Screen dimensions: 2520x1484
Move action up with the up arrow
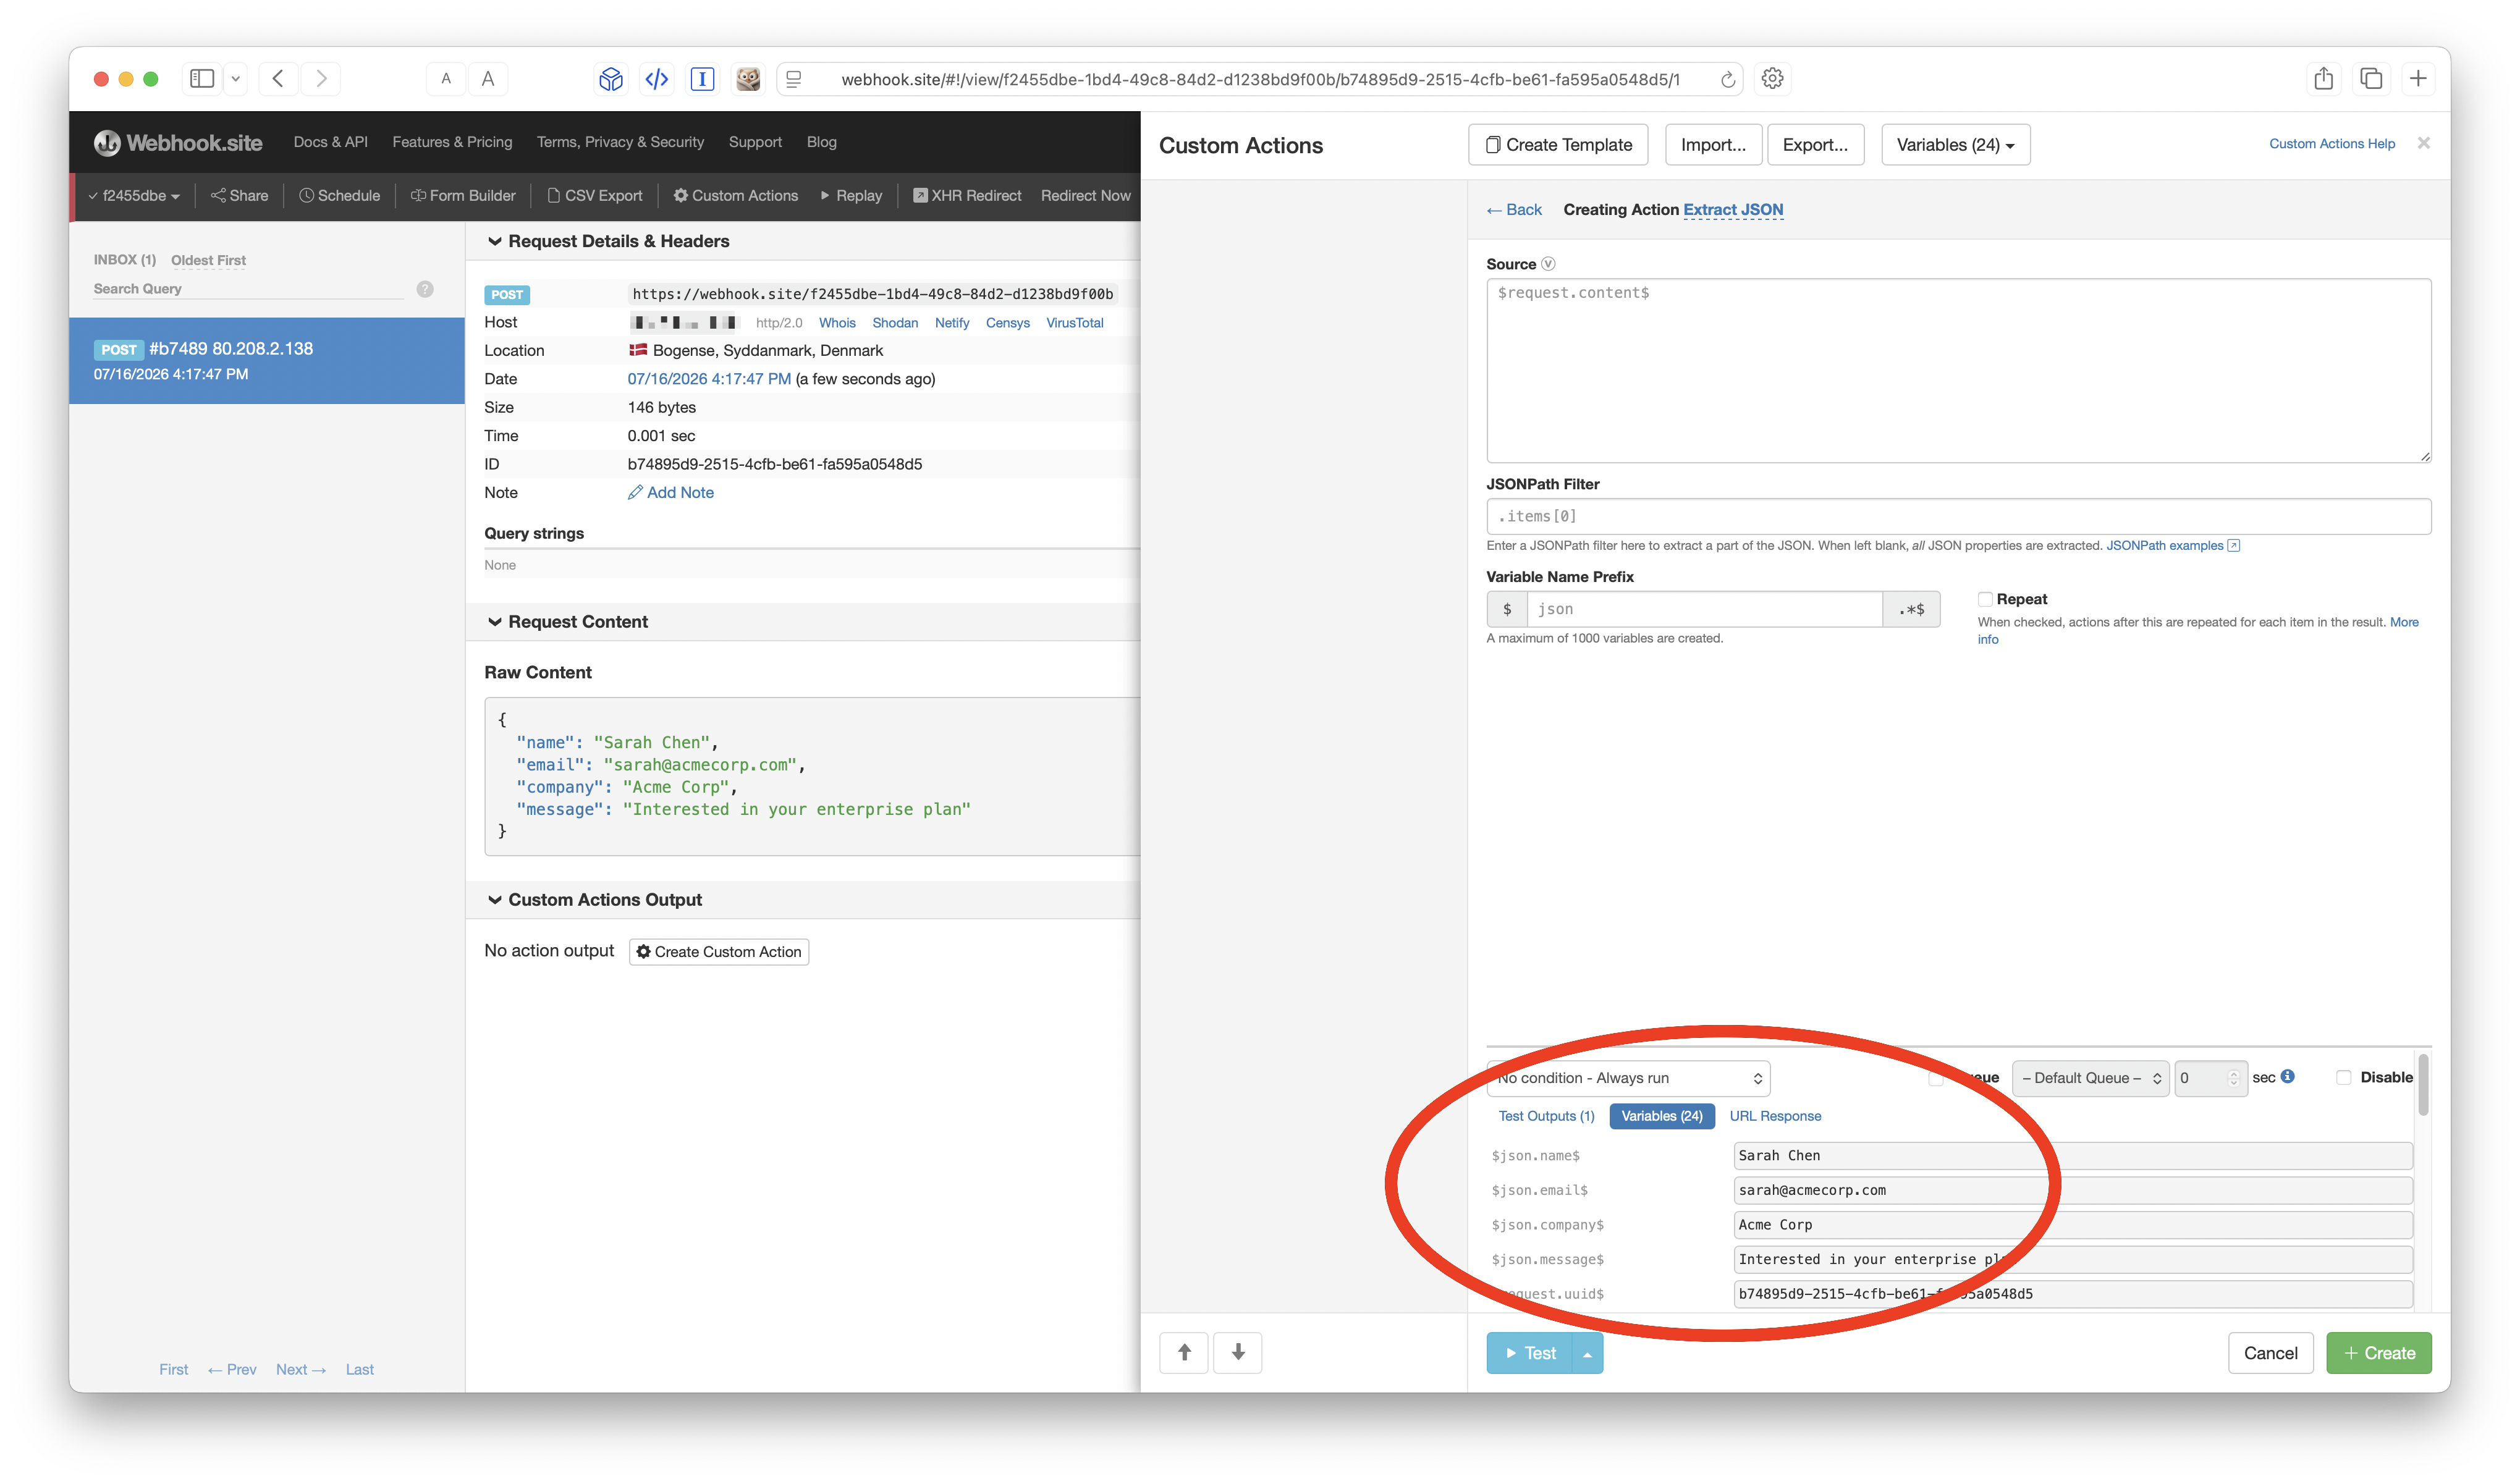tap(1184, 1353)
